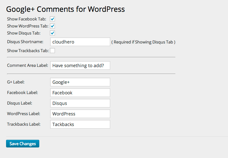Select the Facebook Label text field
The height and width of the screenshot is (158, 228).
pos(80,93)
